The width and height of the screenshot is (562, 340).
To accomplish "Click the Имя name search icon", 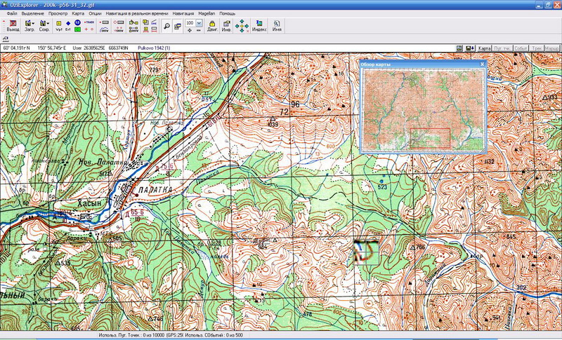I will click(x=277, y=26).
